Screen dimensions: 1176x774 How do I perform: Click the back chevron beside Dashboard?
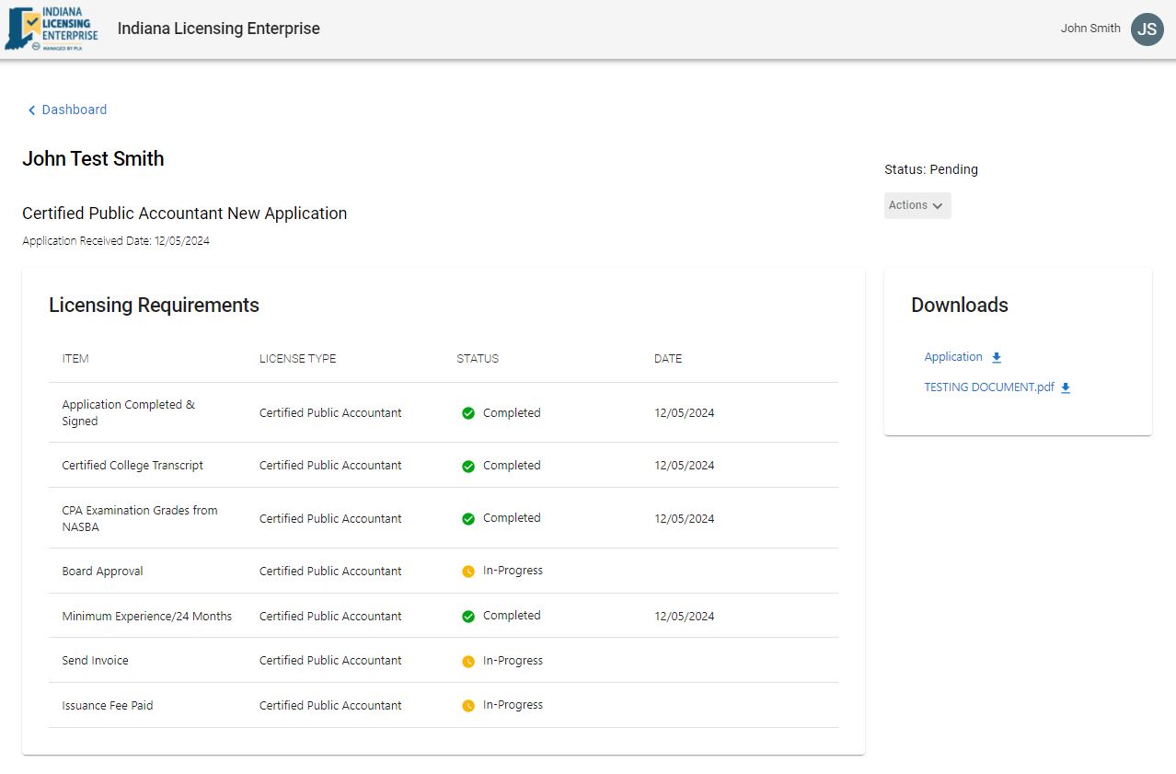point(31,110)
